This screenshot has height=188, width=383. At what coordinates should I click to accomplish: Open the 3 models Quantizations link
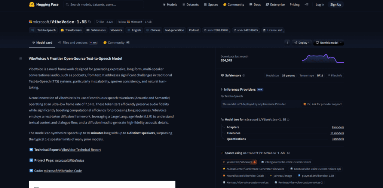338,139
